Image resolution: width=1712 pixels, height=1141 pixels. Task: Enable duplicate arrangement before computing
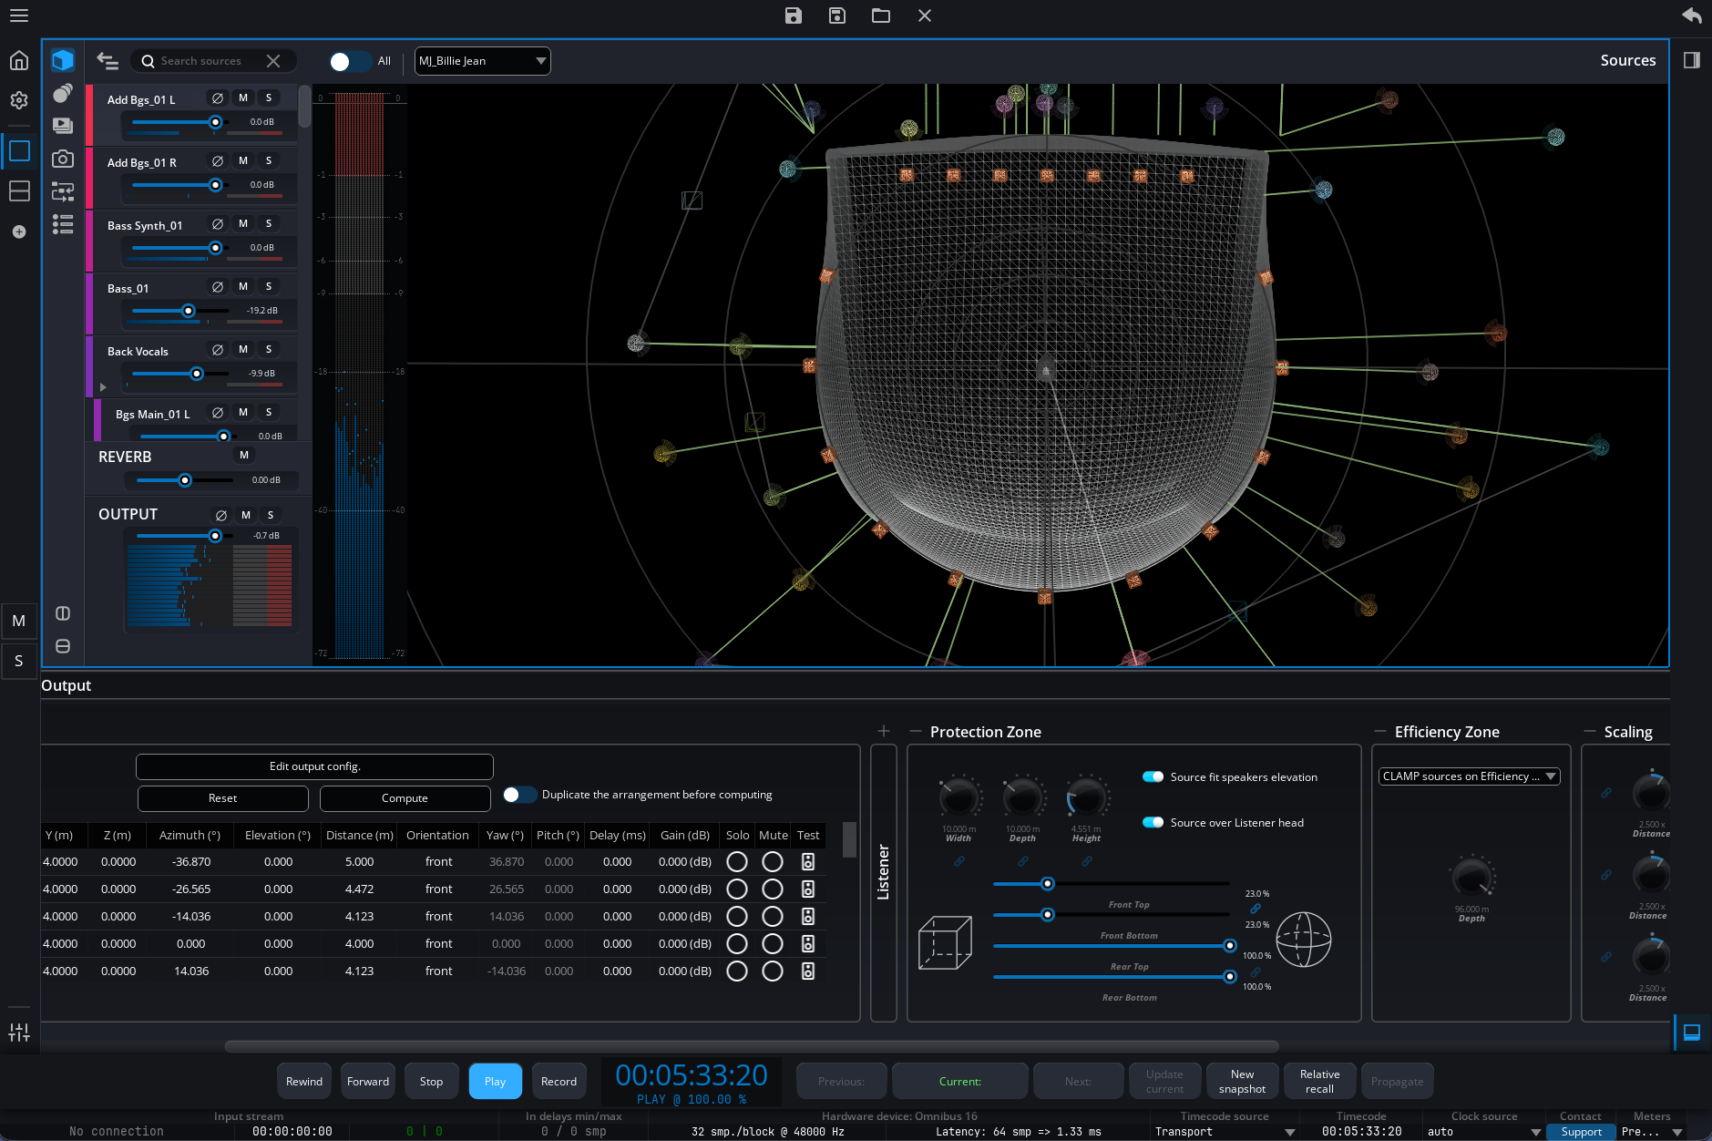(519, 795)
